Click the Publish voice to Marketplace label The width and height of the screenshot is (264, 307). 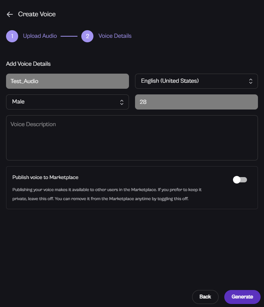(x=45, y=177)
